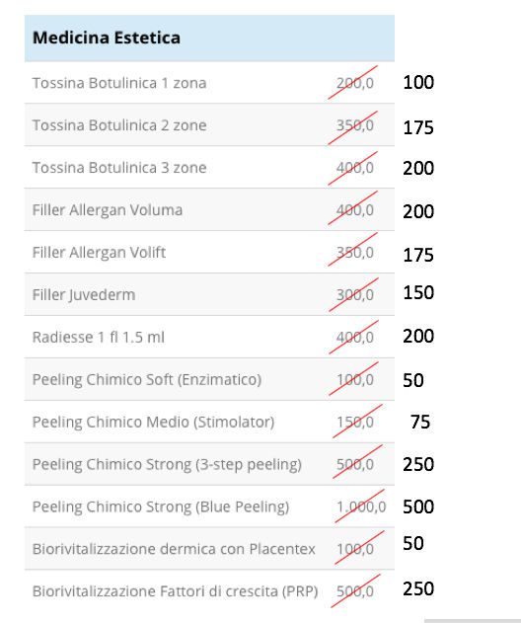521x623 pixels.
Task: Click the Medicina Estetica table header
Action: (209, 39)
